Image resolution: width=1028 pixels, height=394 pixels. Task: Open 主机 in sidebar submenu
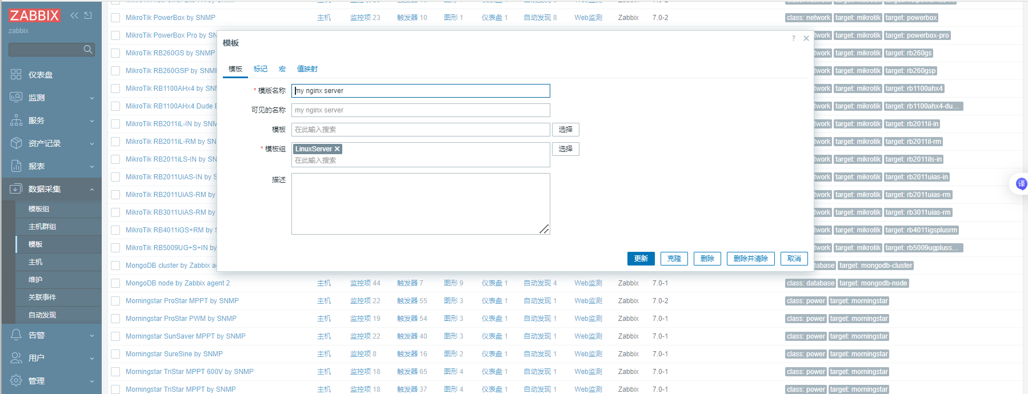pos(35,262)
